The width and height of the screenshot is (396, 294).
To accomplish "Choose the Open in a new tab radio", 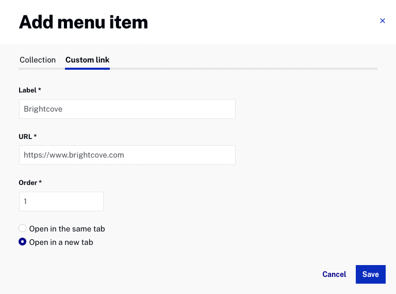I will click(x=23, y=242).
